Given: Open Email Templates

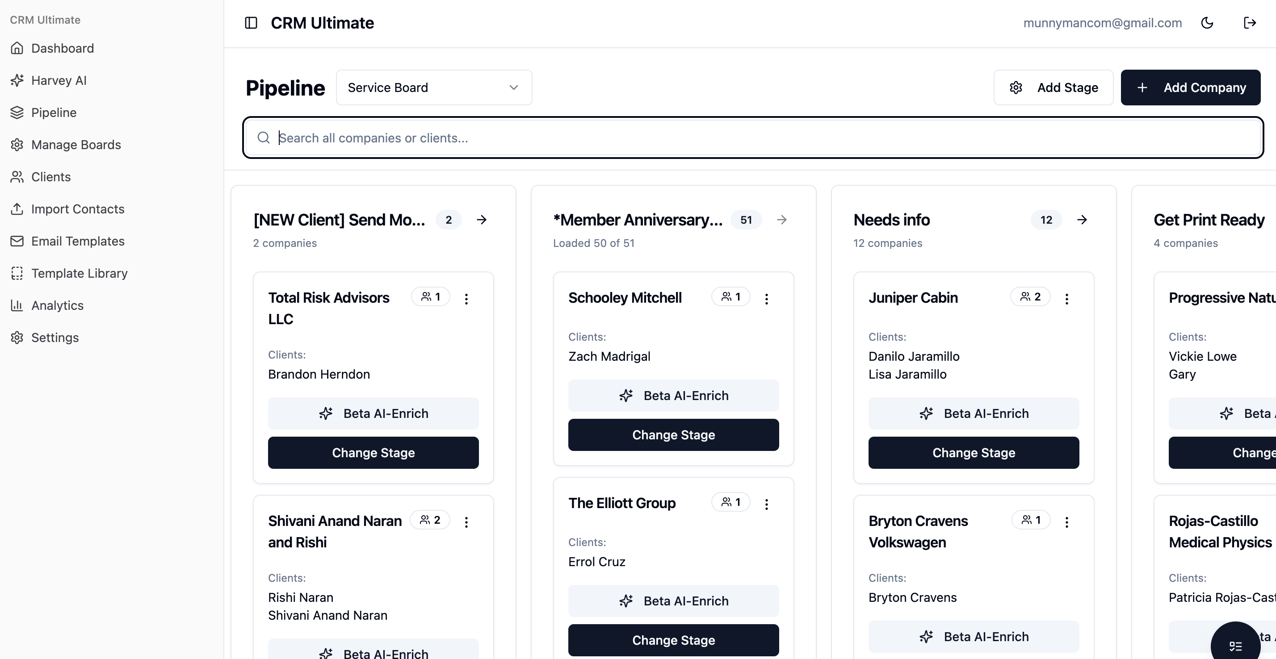Looking at the screenshot, I should (78, 241).
